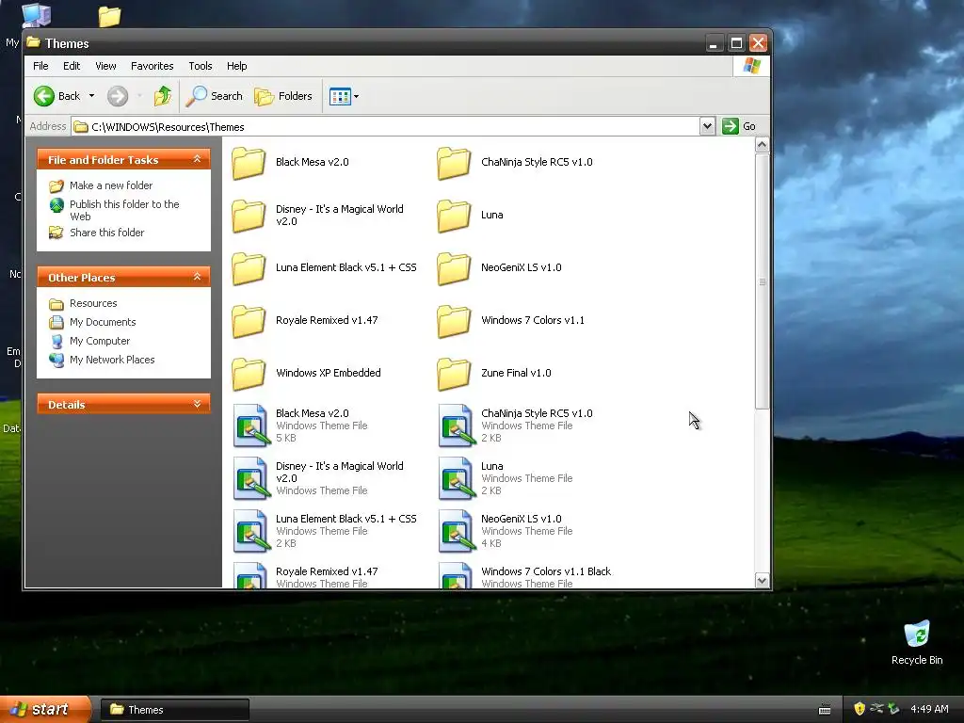964x723 pixels.
Task: Click the Forward arrow icon
Action: [118, 96]
